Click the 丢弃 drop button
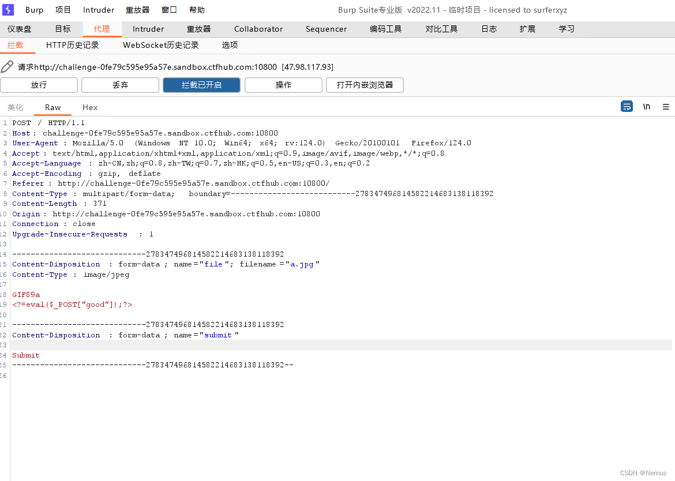 [120, 85]
